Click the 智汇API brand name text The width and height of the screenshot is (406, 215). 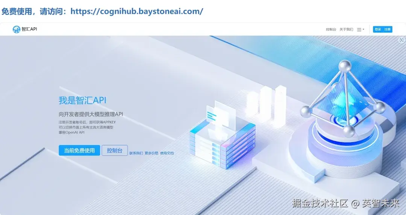click(29, 29)
